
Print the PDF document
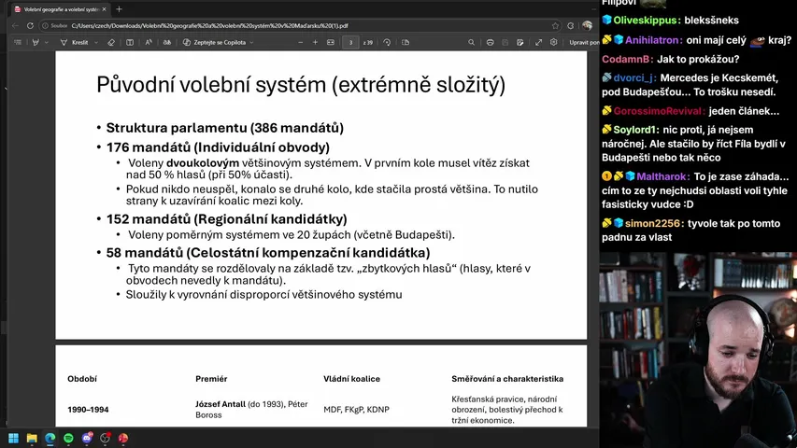click(x=490, y=43)
